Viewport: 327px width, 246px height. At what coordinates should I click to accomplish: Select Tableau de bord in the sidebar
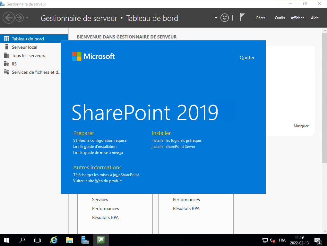click(34, 39)
